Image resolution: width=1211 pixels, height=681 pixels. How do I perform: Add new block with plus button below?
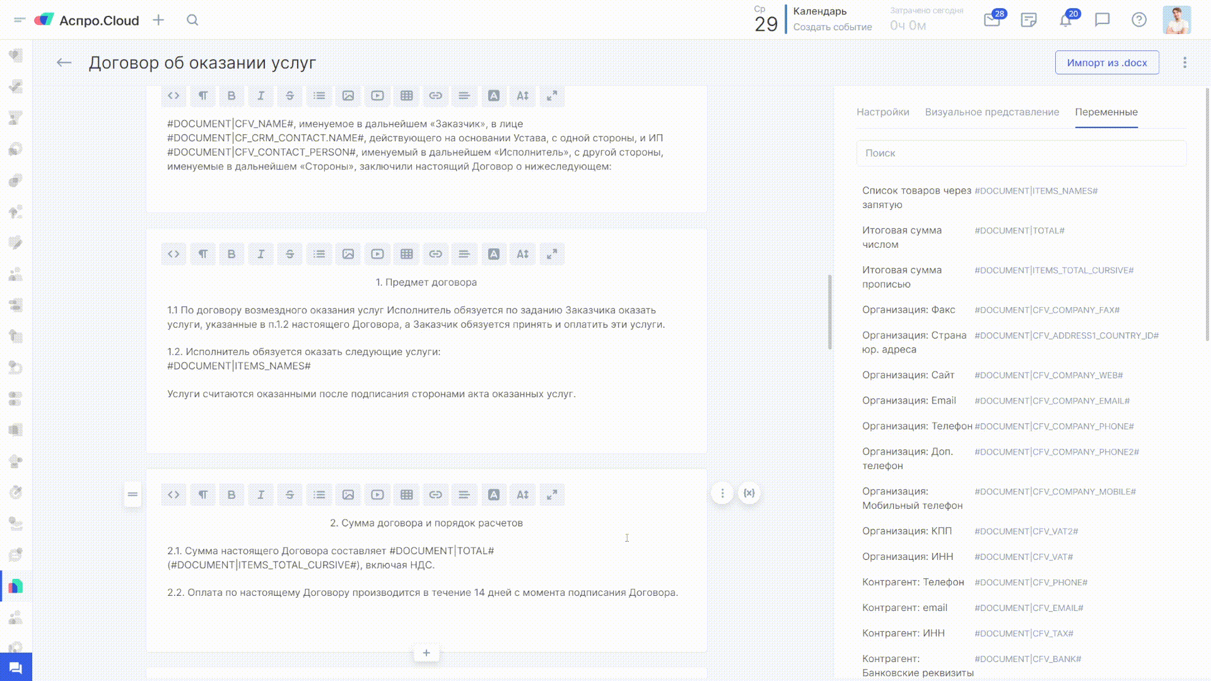[x=426, y=653]
